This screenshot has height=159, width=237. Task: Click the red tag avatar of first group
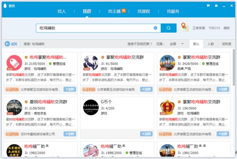14,63
